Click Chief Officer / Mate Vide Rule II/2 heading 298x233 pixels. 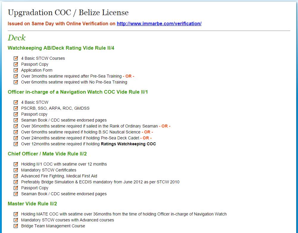(47, 154)
